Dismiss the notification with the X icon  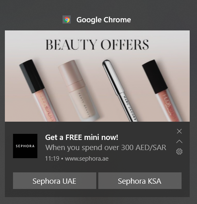coord(179,131)
